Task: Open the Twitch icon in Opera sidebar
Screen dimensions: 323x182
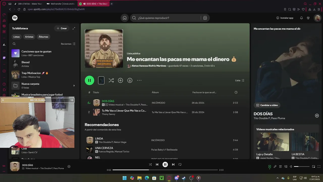Action: tap(4, 58)
